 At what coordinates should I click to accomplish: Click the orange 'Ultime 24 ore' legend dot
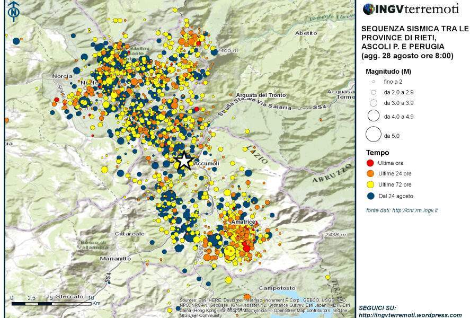point(370,173)
